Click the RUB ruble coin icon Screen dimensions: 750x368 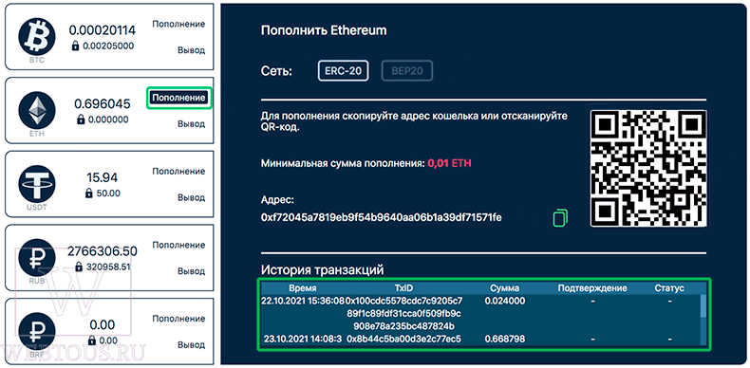click(x=37, y=258)
